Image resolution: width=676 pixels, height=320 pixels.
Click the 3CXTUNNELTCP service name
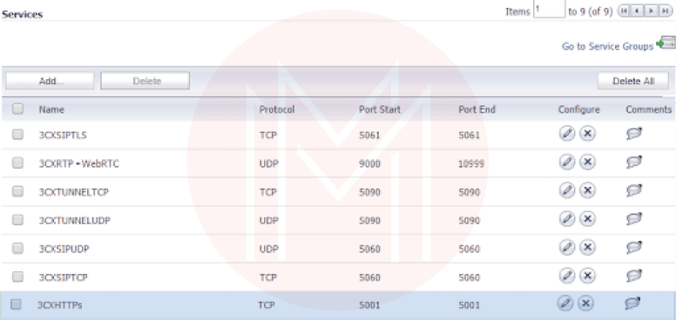click(x=74, y=192)
